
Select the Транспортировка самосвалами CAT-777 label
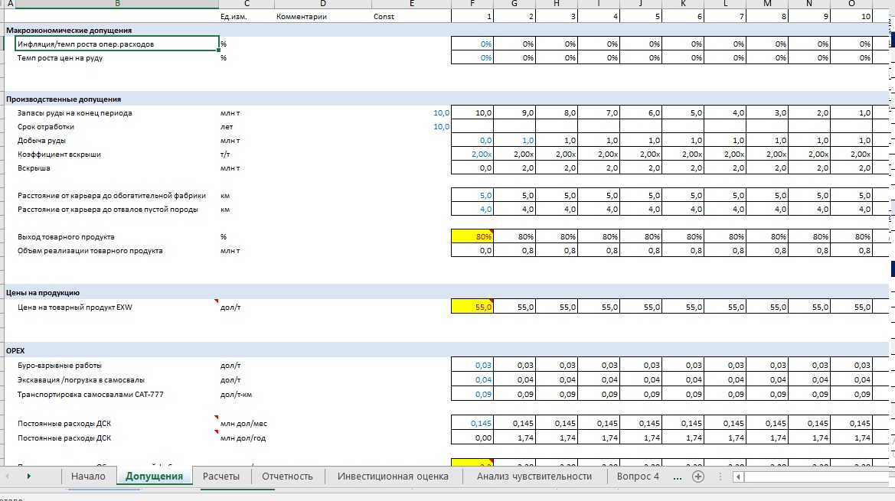coord(90,395)
